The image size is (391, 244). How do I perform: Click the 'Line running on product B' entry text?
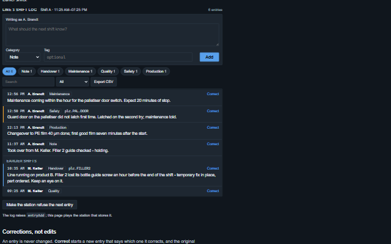(x=111, y=178)
